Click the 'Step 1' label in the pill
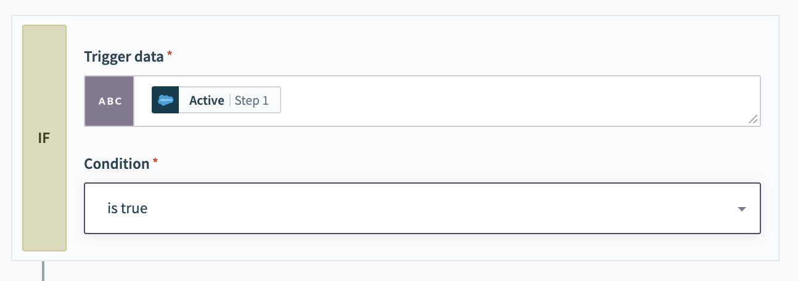798x281 pixels. click(x=252, y=100)
